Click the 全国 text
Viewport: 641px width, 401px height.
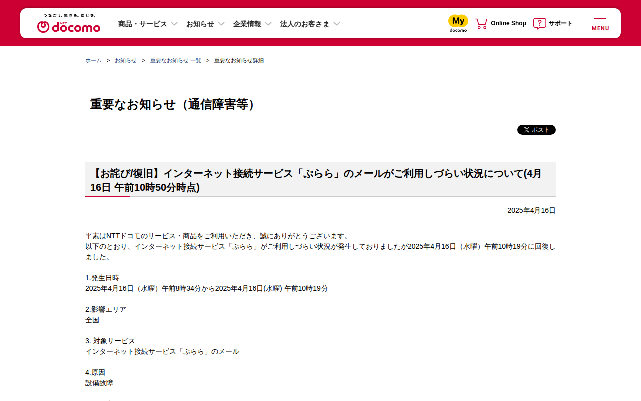[92, 320]
